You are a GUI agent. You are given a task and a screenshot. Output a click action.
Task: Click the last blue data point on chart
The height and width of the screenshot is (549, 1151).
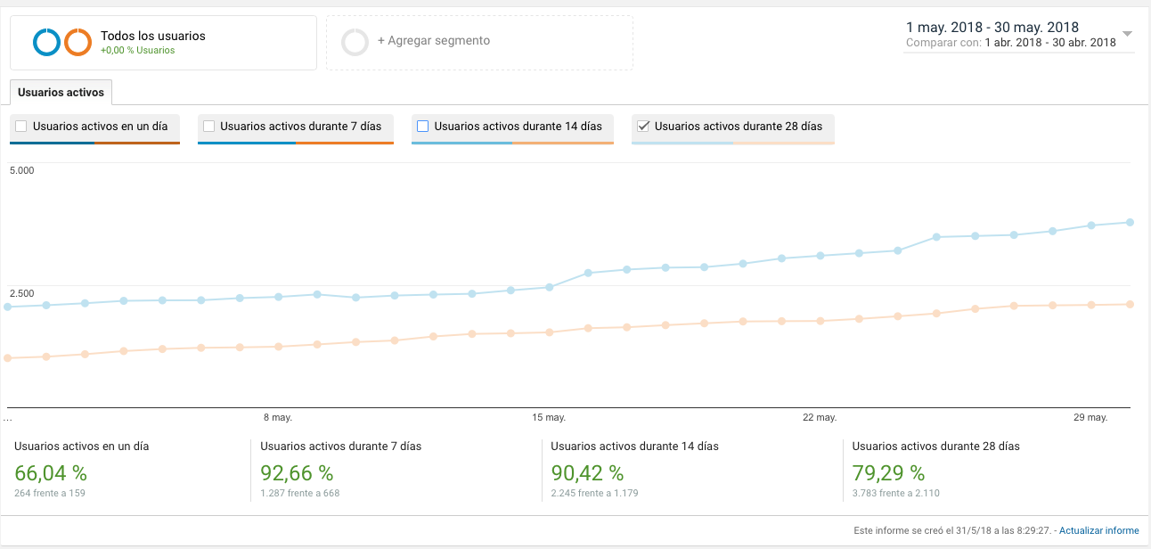pos(1130,222)
